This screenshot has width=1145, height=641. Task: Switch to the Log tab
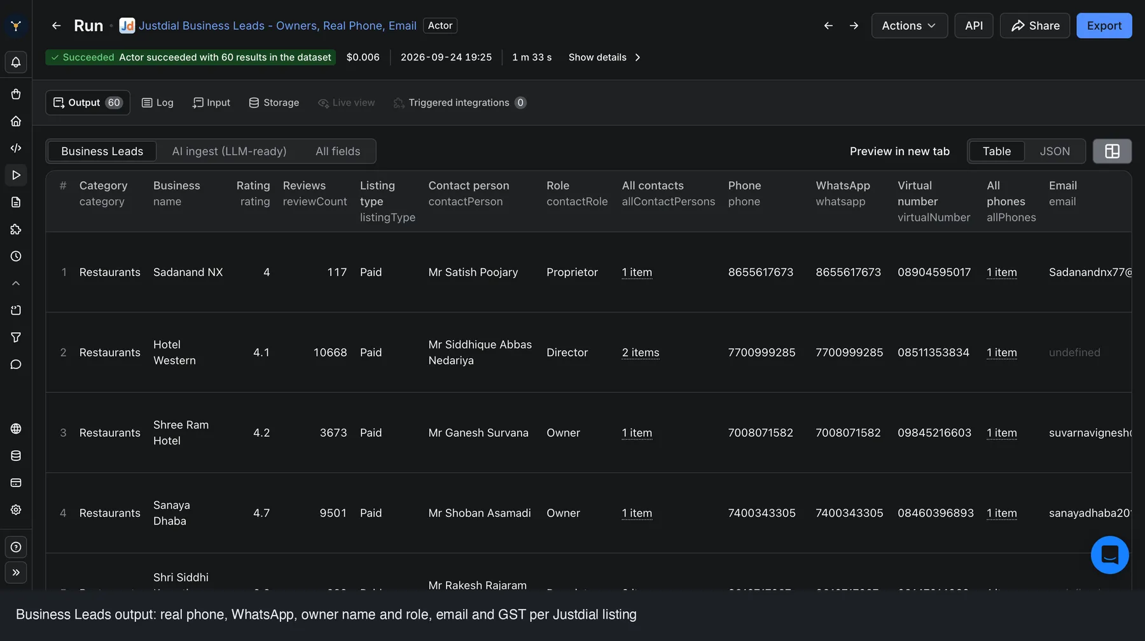point(157,102)
